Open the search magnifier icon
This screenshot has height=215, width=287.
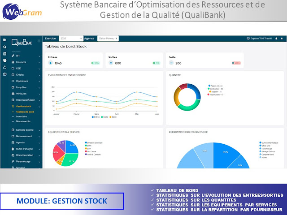(x=5, y=47)
